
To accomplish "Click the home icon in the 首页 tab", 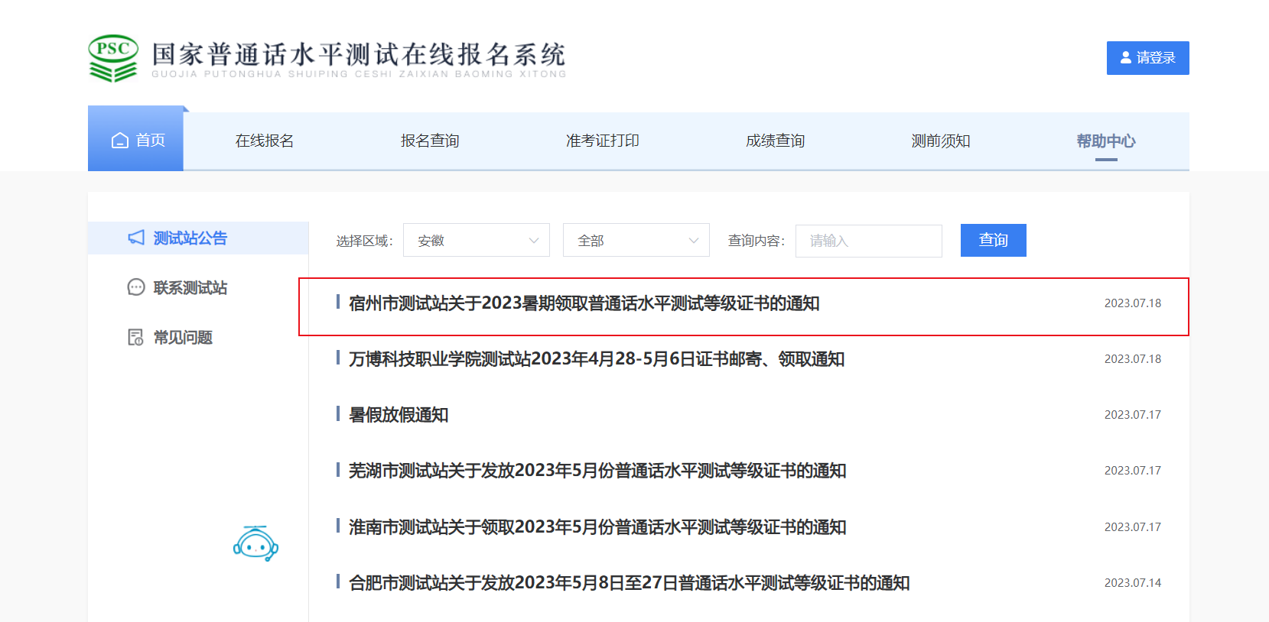I will pyautogui.click(x=120, y=141).
